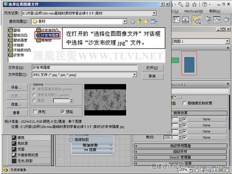Viewport: 232px width, 174px height.
Task: Select the 沙发布凹凸 image file
Action: 47,30
